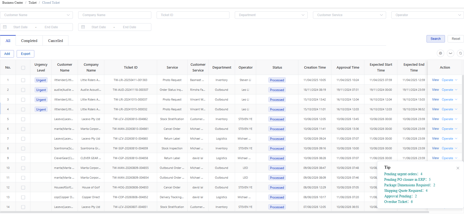Image resolution: width=464 pixels, height=214 pixels.
Task: Click into the Company Name field
Action: [x=115, y=15]
